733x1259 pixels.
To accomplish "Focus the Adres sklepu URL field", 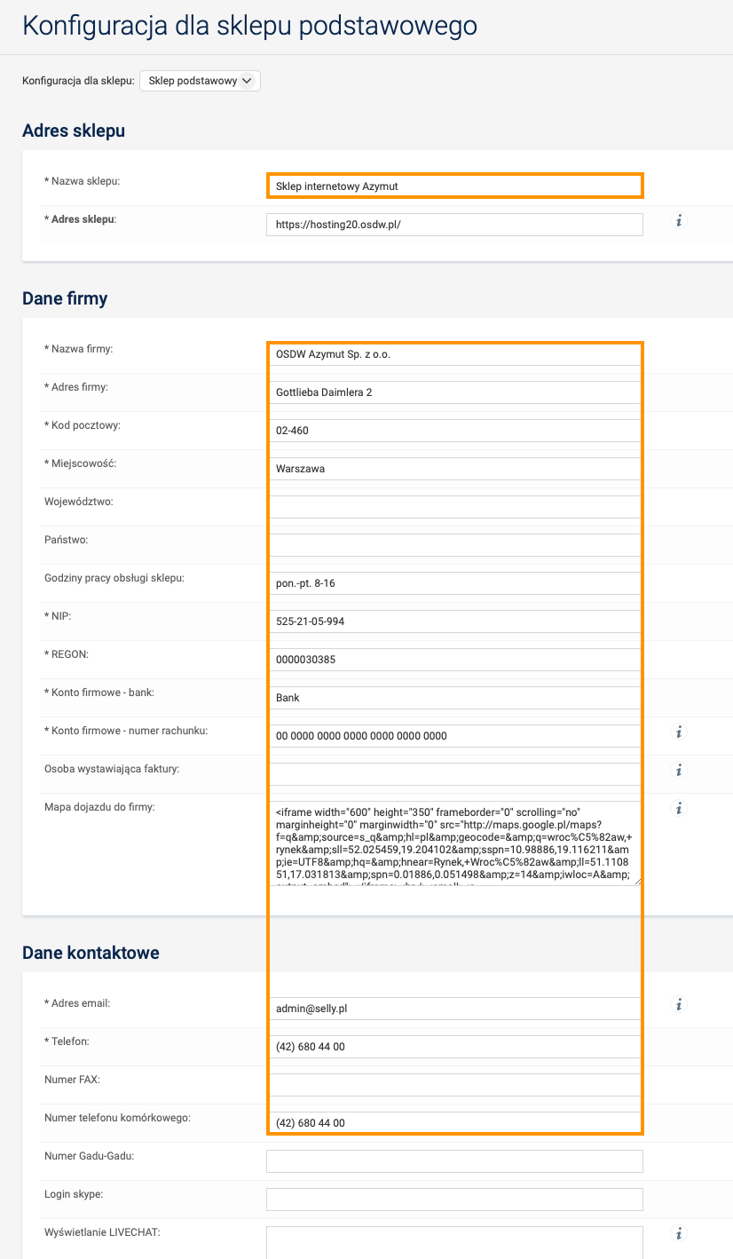I will click(x=454, y=225).
